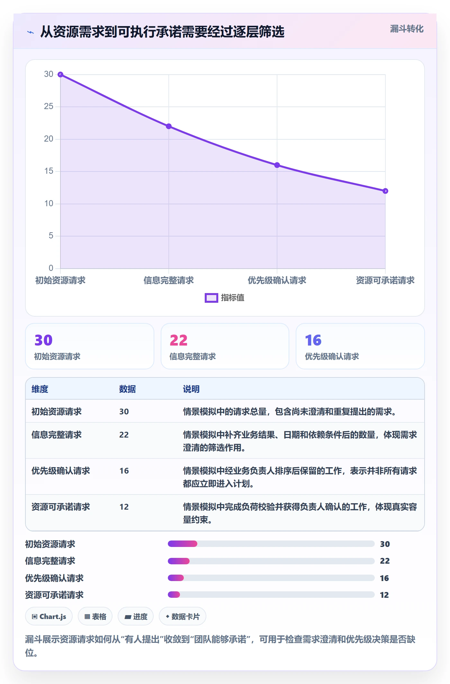Select the chart point at 信息完整请求

point(169,126)
